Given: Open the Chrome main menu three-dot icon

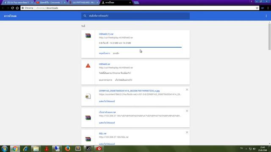Looking at the screenshot, I should click(x=268, y=8).
